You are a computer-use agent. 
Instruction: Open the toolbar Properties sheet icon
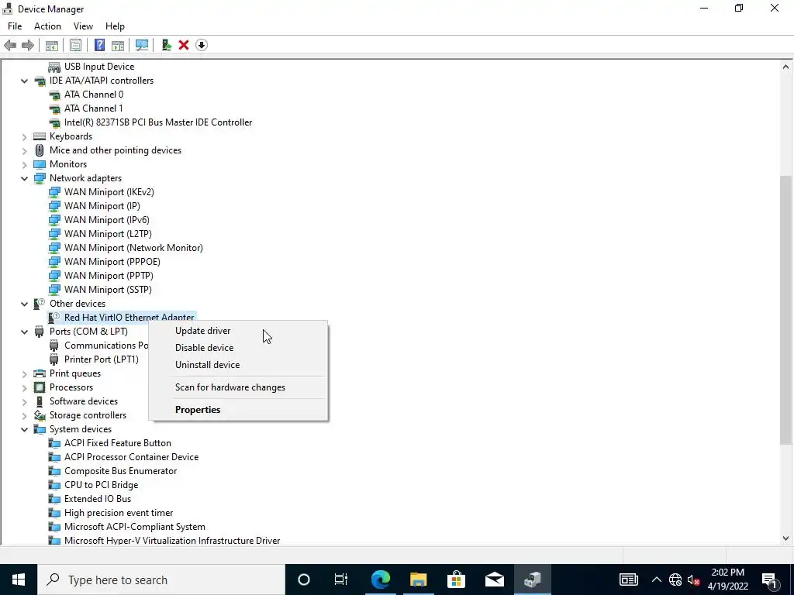click(x=75, y=45)
